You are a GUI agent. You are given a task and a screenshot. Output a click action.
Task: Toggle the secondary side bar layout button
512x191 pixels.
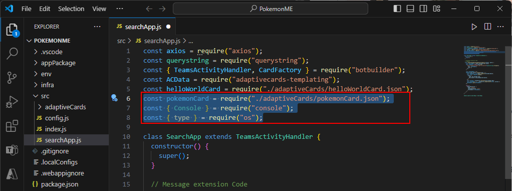[423, 9]
